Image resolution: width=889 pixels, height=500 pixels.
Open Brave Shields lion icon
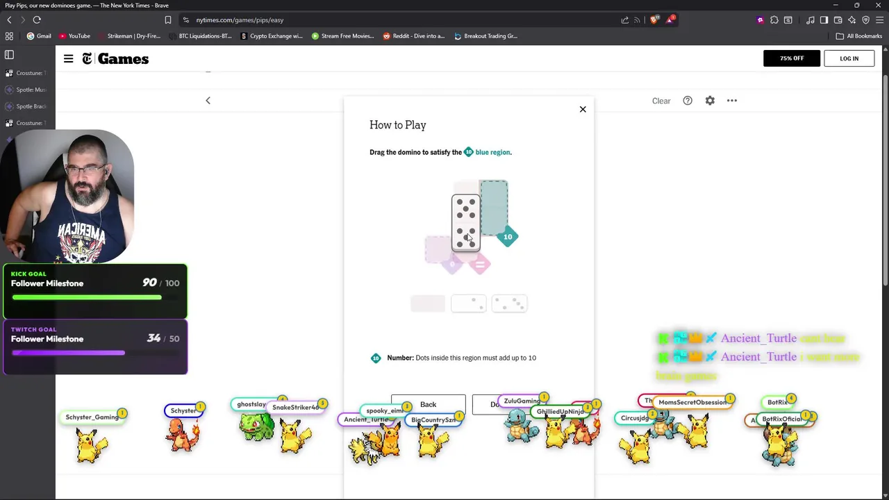tap(654, 20)
